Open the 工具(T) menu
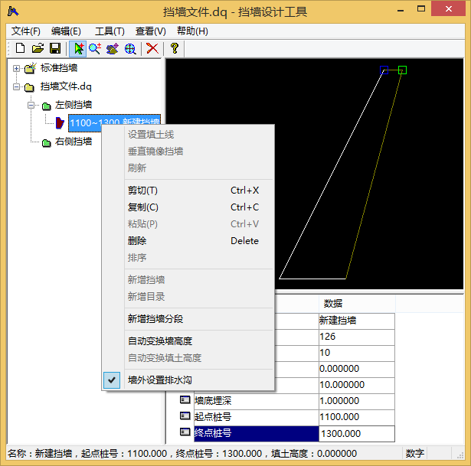Viewport: 471px width, 466px height. [x=110, y=31]
